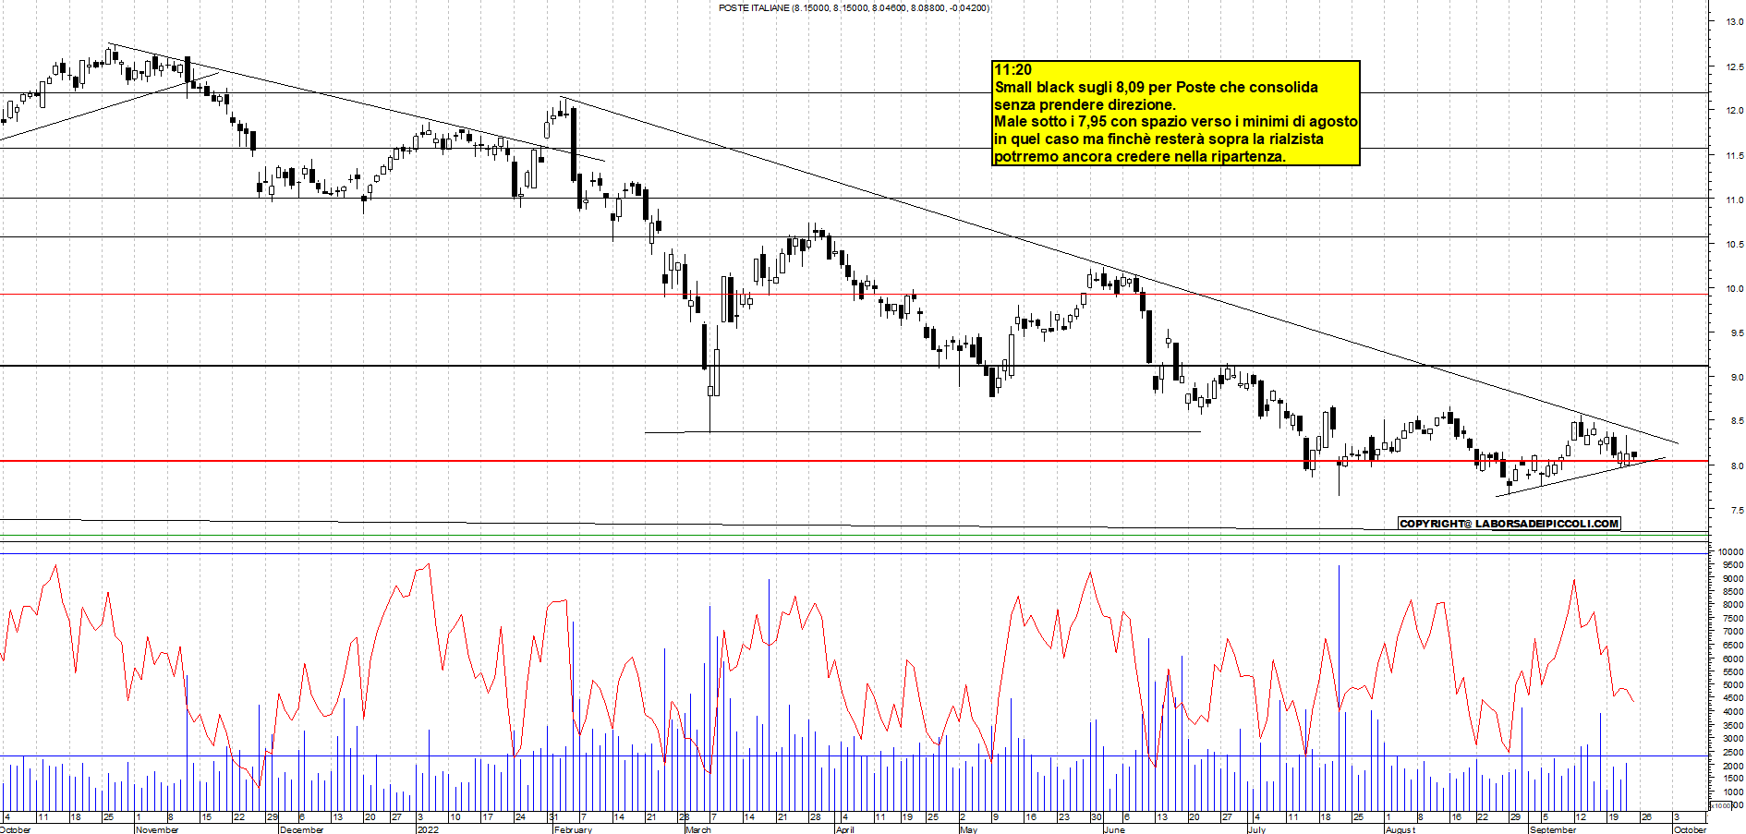1746x834 pixels.
Task: Click the note line 'senza prendere direzione.'
Action: point(1085,104)
